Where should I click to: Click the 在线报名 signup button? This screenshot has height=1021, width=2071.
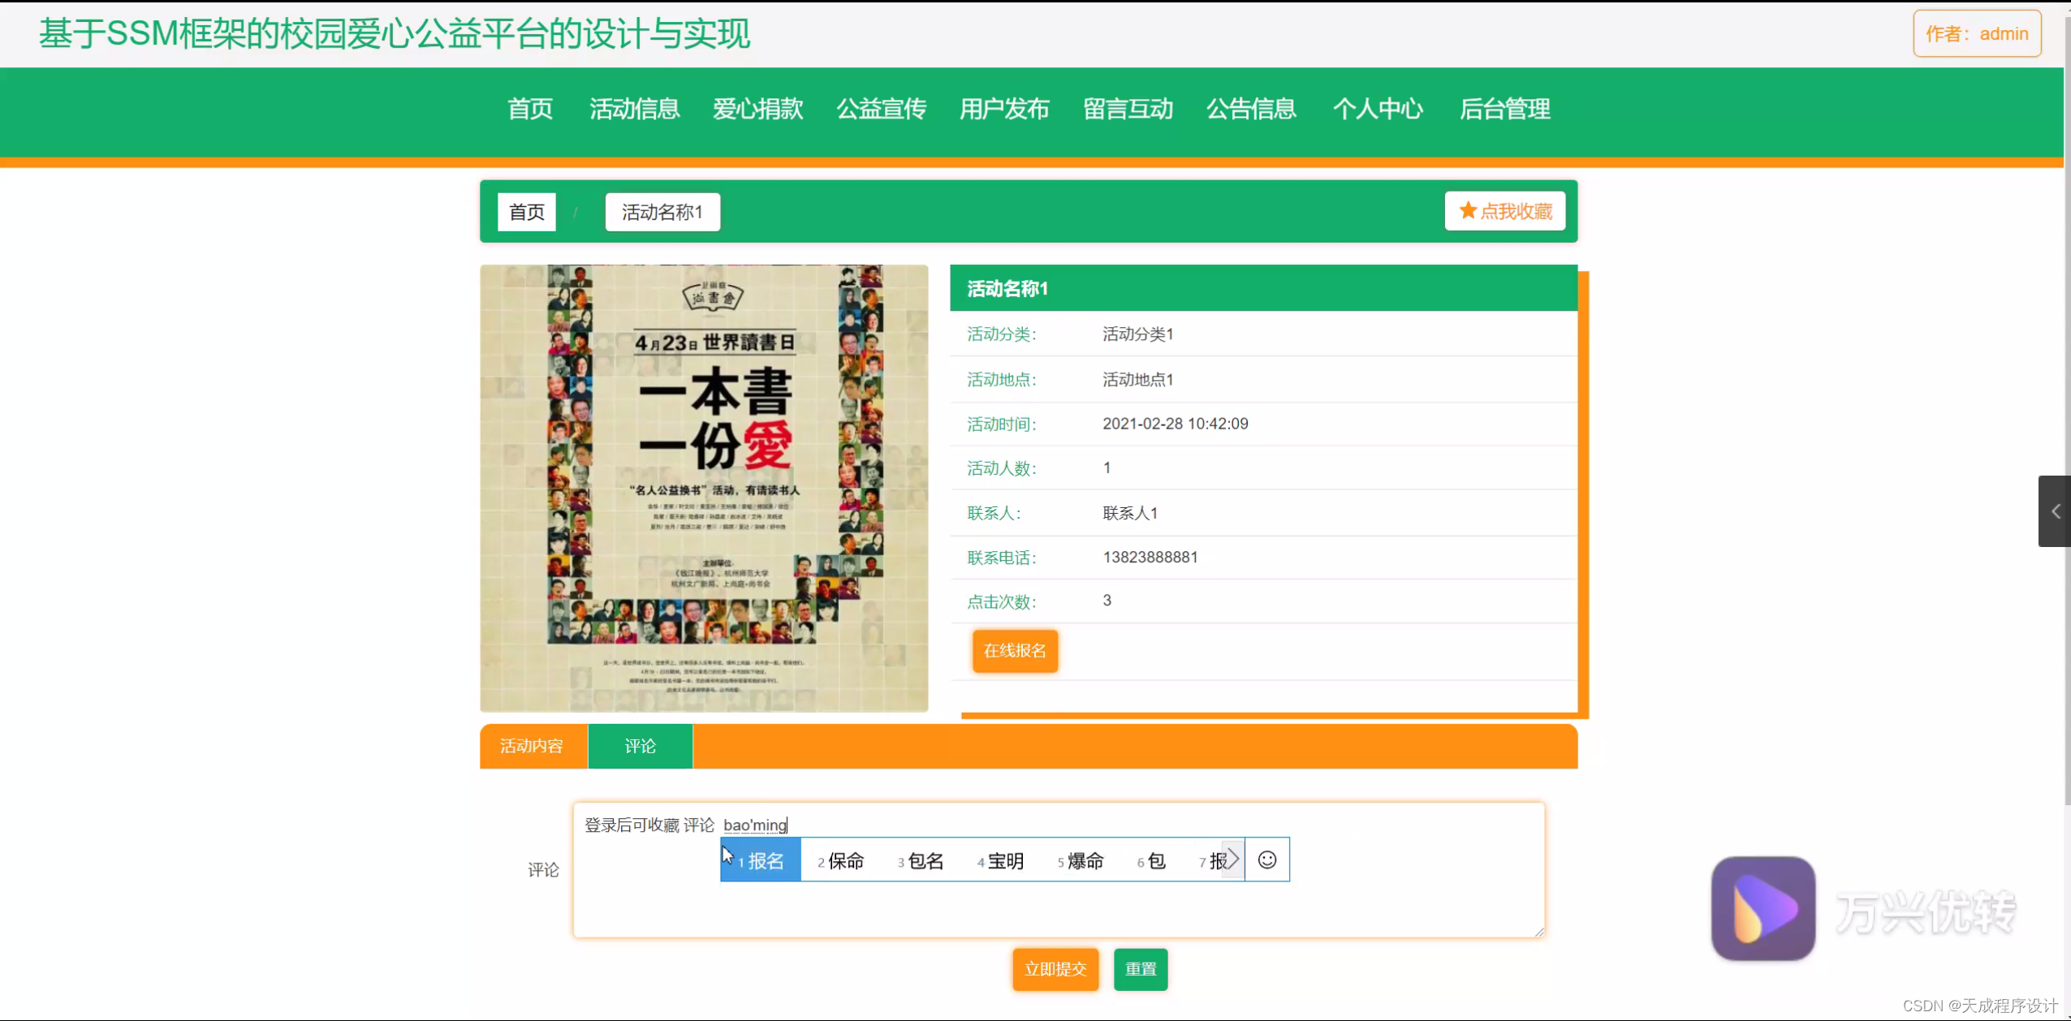1014,650
